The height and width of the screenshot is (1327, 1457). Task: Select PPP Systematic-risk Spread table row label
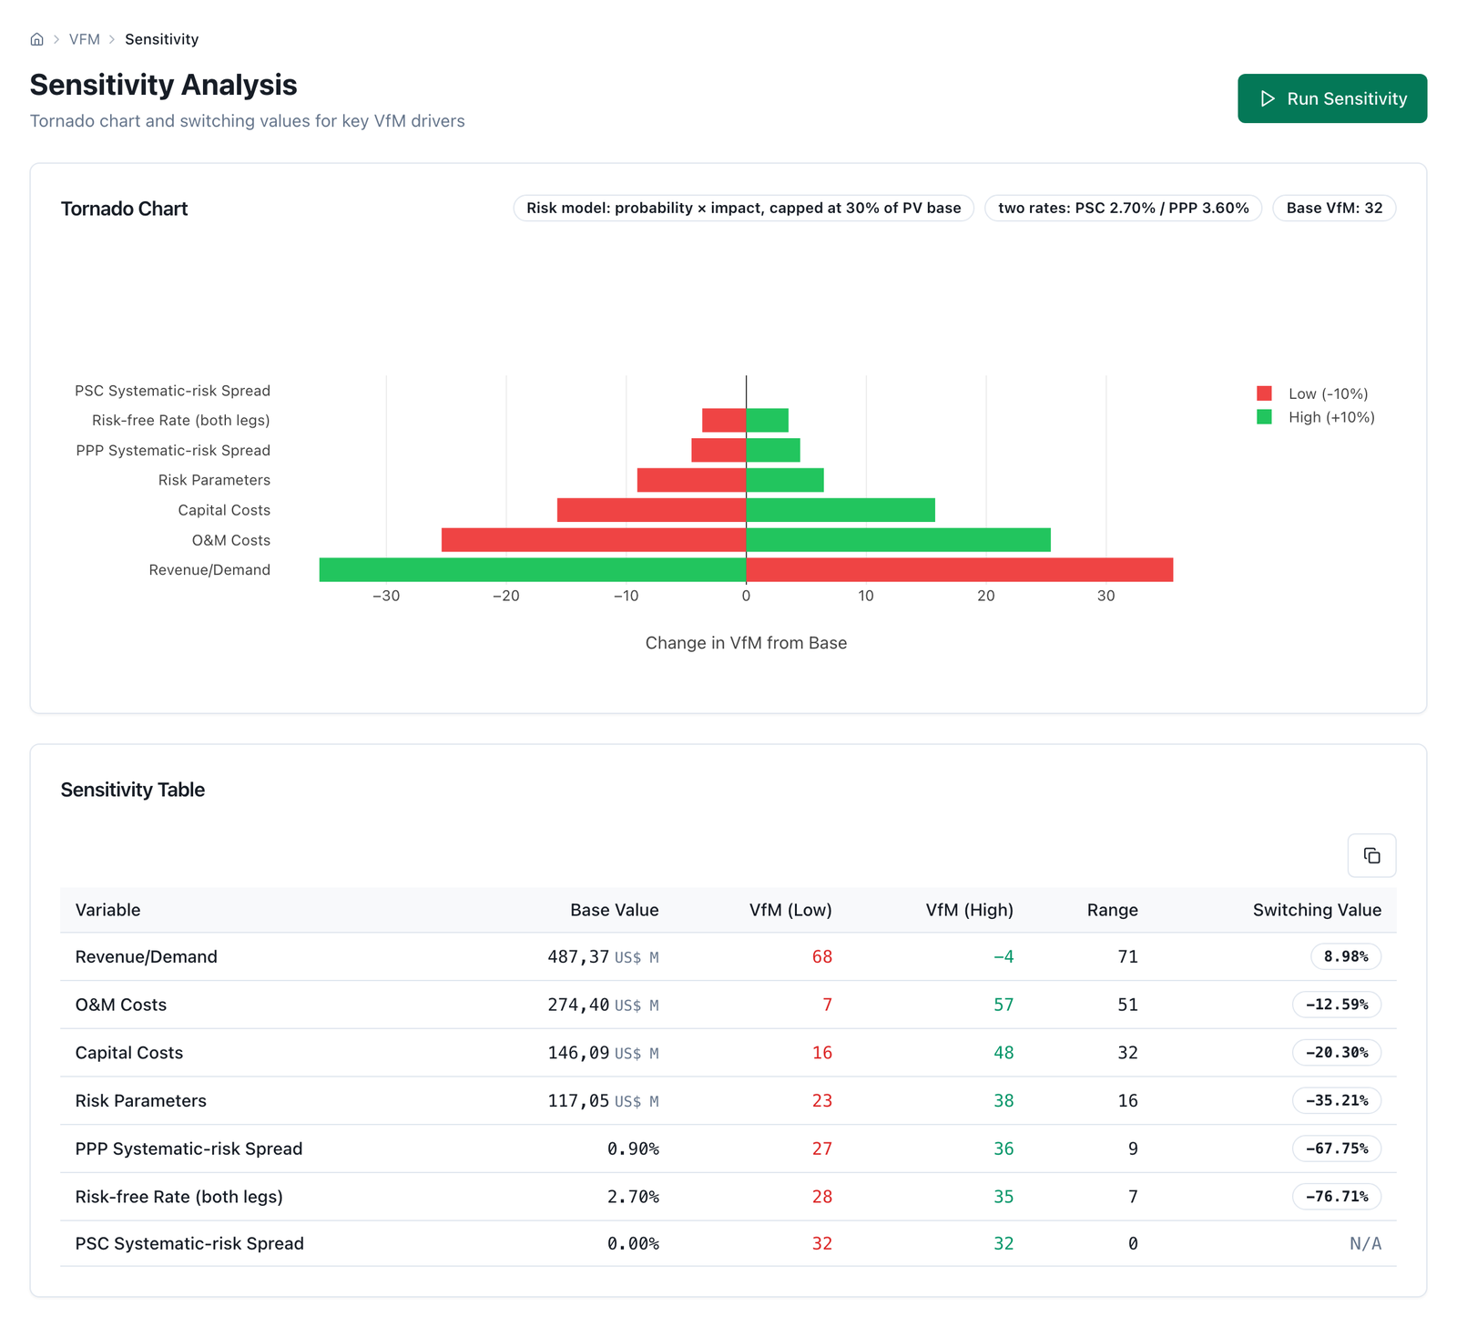188,1148
